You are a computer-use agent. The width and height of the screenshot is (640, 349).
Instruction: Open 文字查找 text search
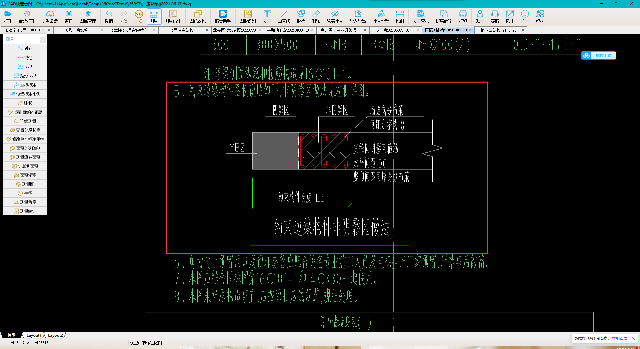(421, 16)
